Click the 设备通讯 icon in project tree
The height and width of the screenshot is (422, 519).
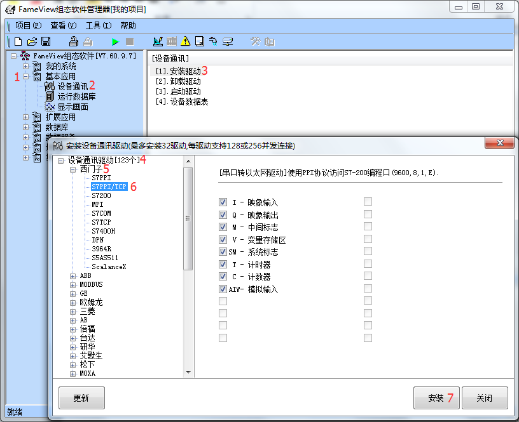tap(50, 86)
